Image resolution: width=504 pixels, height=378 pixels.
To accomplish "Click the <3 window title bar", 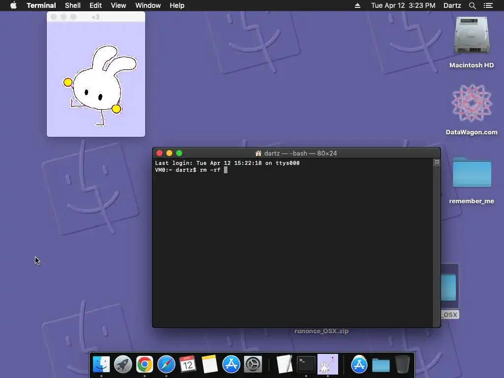I will tap(96, 17).
